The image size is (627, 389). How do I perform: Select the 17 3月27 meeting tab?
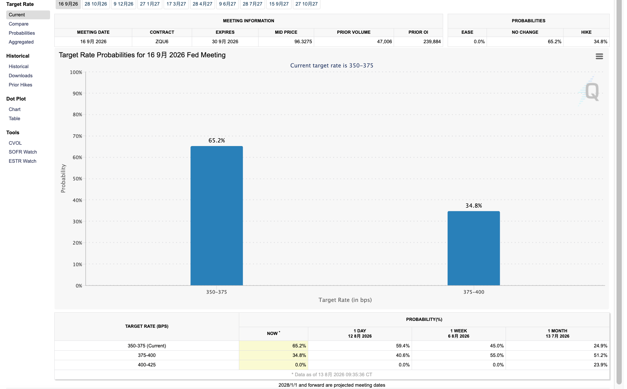pyautogui.click(x=176, y=4)
